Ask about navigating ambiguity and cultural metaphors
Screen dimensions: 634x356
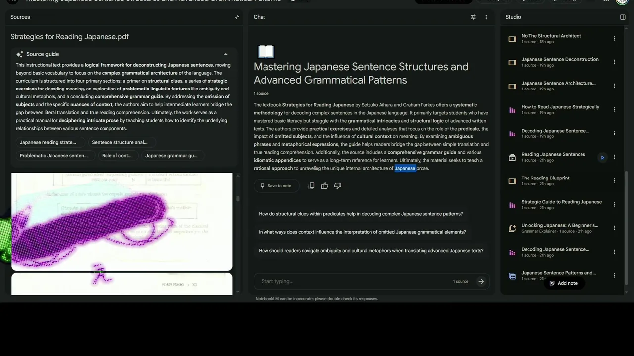(371, 251)
